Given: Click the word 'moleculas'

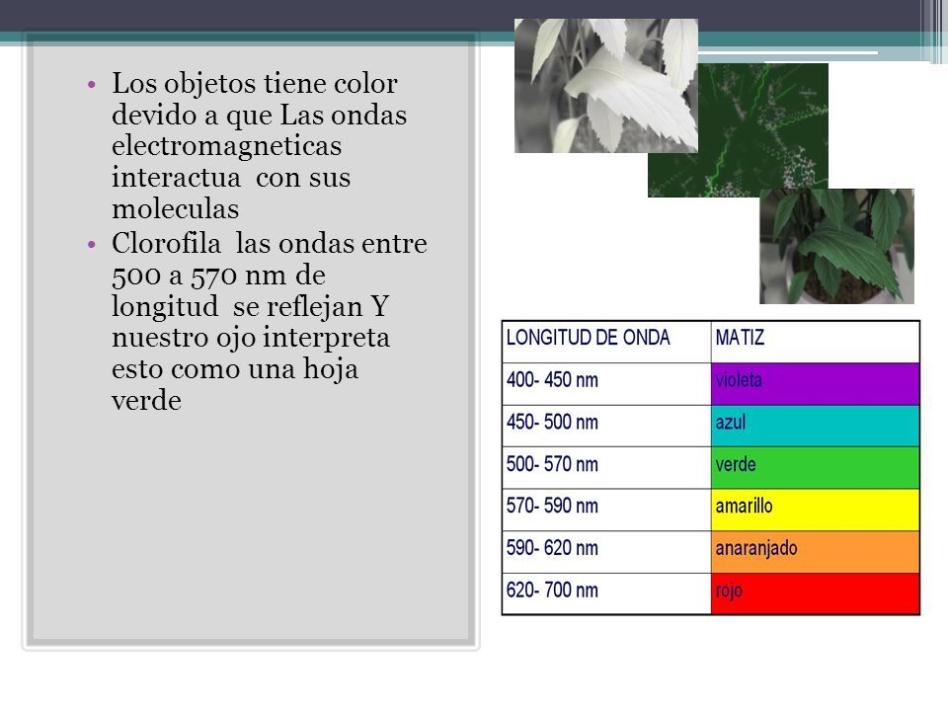Looking at the screenshot, I should coord(176,209).
